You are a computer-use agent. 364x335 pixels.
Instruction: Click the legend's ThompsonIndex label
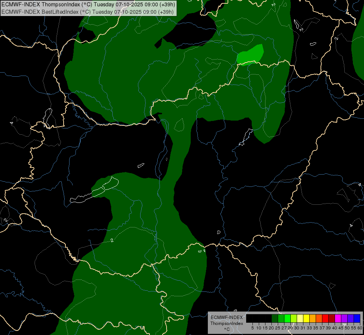pyautogui.click(x=227, y=323)
